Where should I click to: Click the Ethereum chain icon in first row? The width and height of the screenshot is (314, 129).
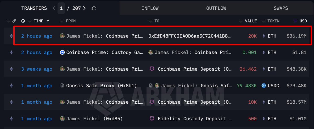pyautogui.click(x=11, y=36)
